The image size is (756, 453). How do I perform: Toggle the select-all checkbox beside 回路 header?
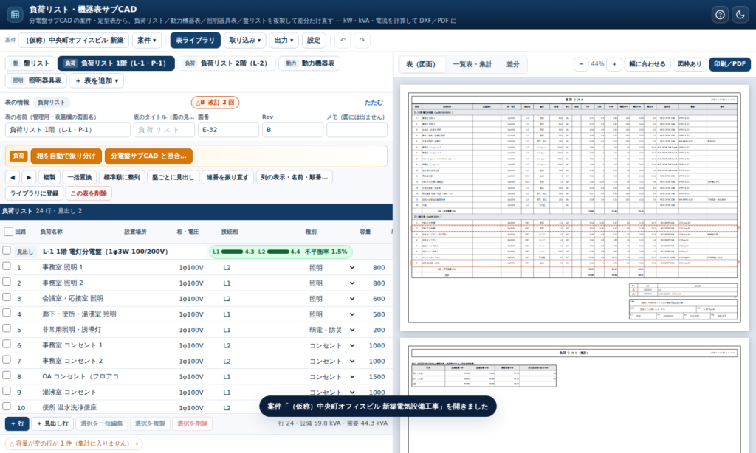point(8,232)
